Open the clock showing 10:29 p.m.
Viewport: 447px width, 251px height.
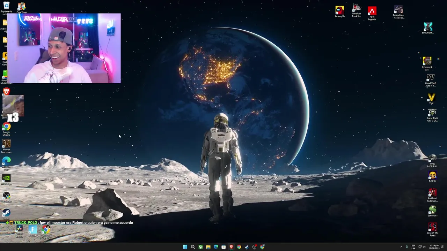click(x=434, y=247)
